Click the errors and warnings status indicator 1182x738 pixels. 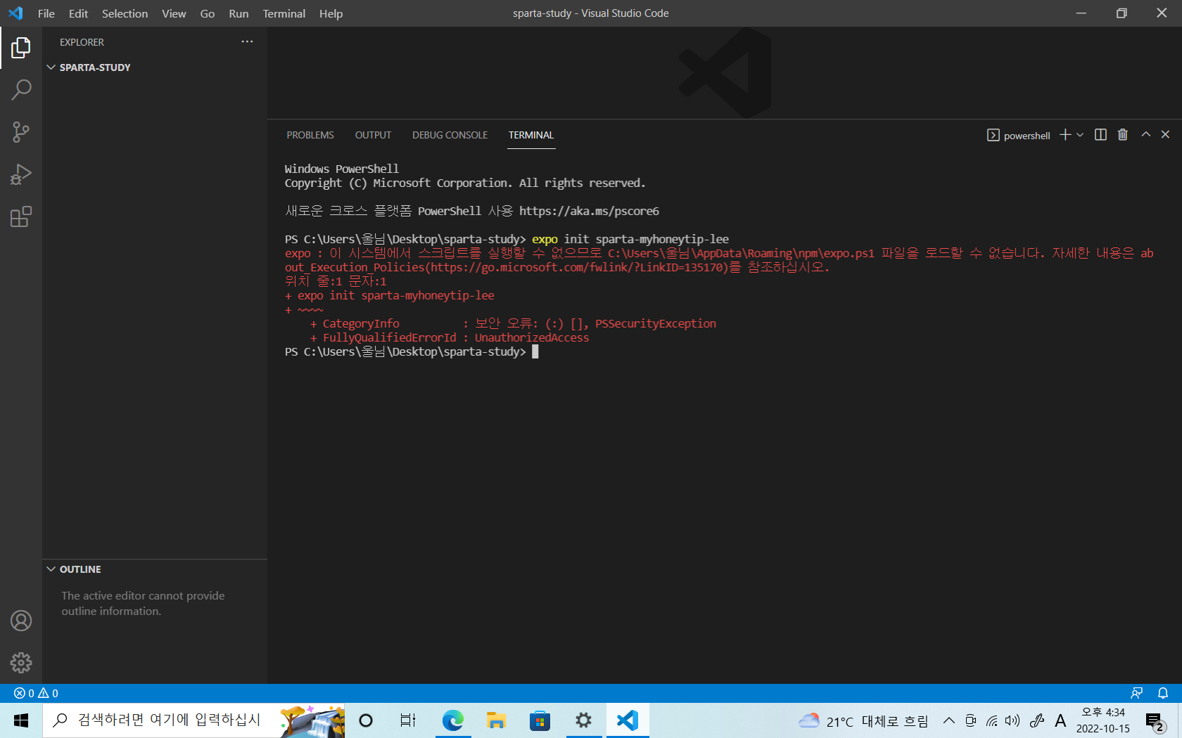coord(36,693)
